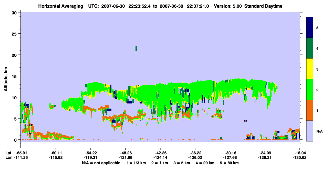This screenshot has height=170, width=333.
Task: Click the longitude value -119.31
Action: tap(90, 158)
